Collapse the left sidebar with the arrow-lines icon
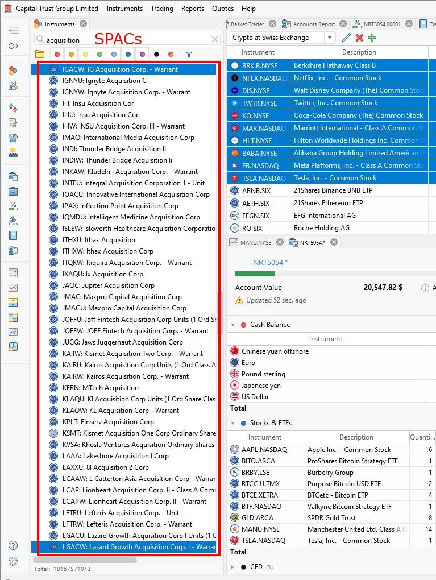The width and height of the screenshot is (436, 580). click(x=13, y=30)
